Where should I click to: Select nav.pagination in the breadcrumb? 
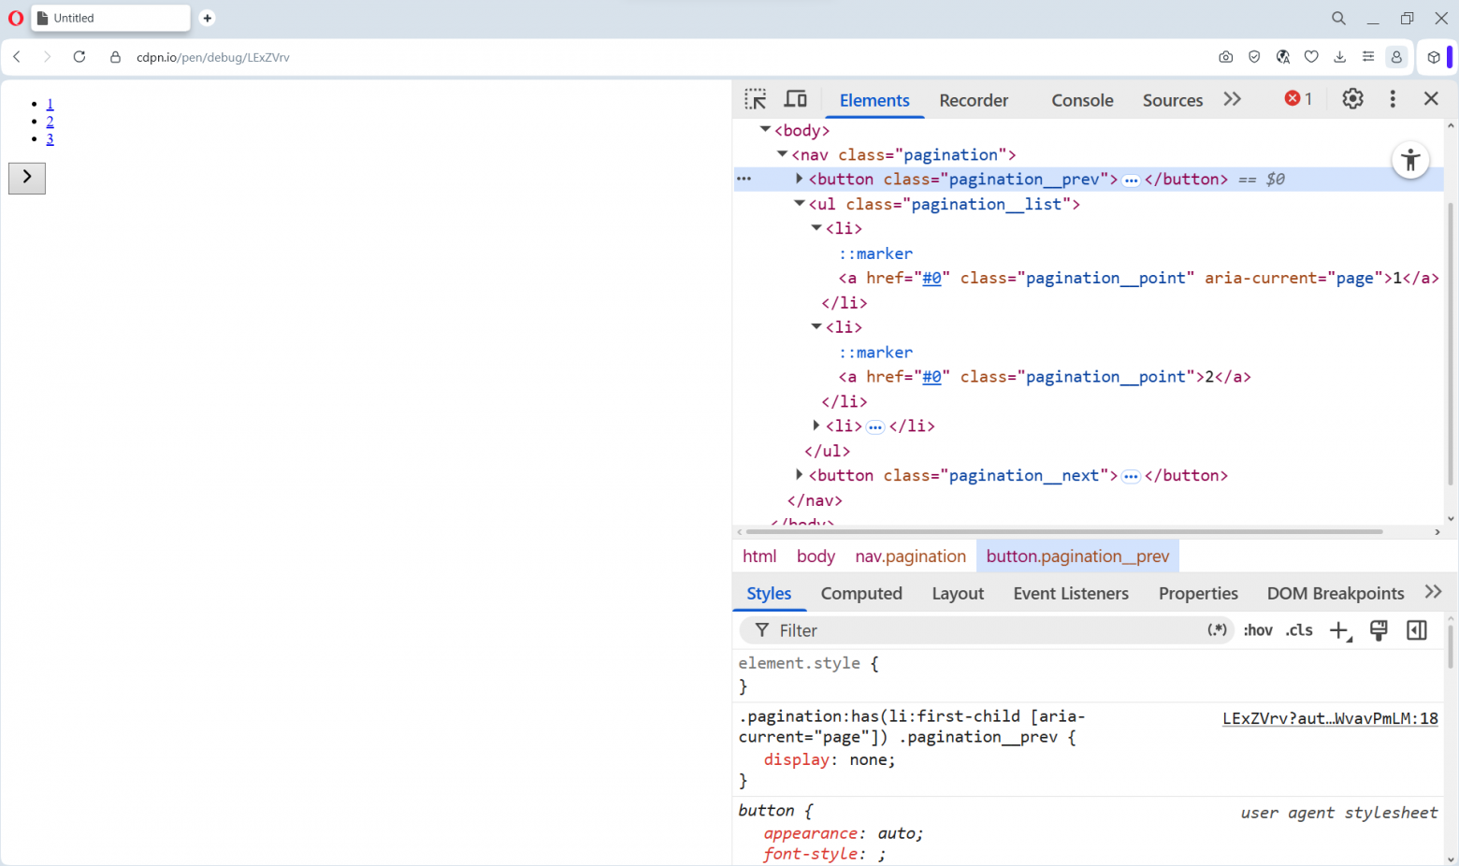pyautogui.click(x=910, y=556)
